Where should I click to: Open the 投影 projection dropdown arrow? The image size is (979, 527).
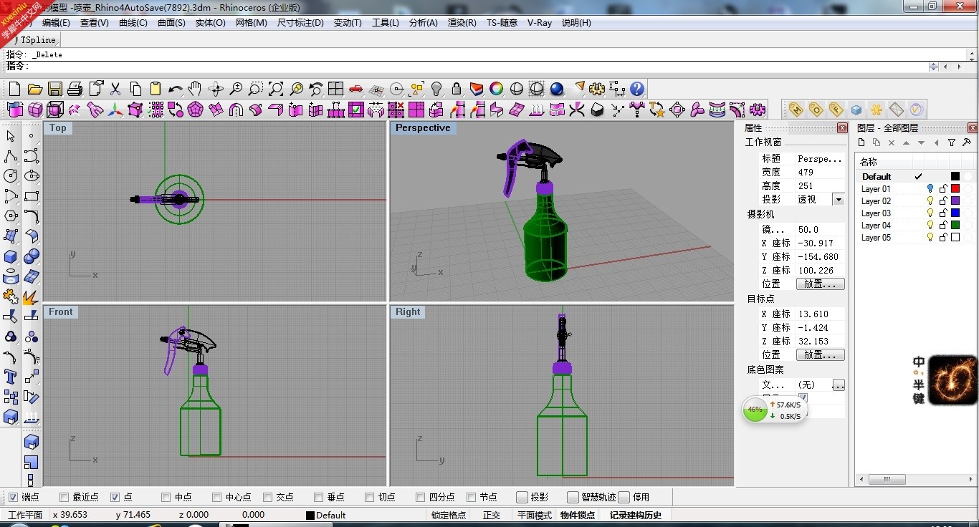(839, 199)
